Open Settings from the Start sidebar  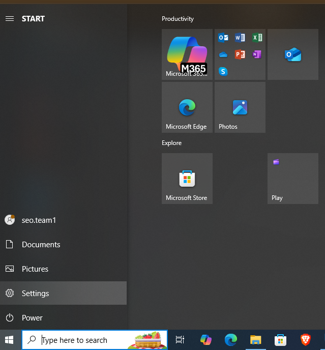[x=64, y=293]
